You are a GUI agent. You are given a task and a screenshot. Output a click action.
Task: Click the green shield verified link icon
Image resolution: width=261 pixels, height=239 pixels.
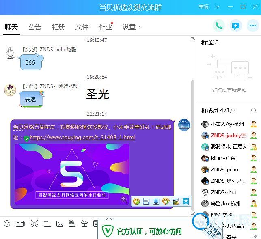coord(26,138)
